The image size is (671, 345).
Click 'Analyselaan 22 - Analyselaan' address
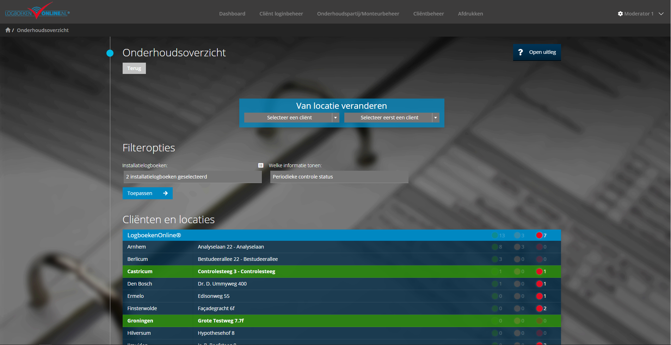pos(231,247)
